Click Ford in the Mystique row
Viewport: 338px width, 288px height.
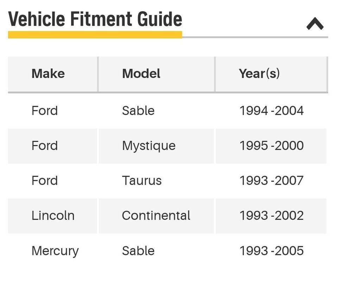pos(45,146)
